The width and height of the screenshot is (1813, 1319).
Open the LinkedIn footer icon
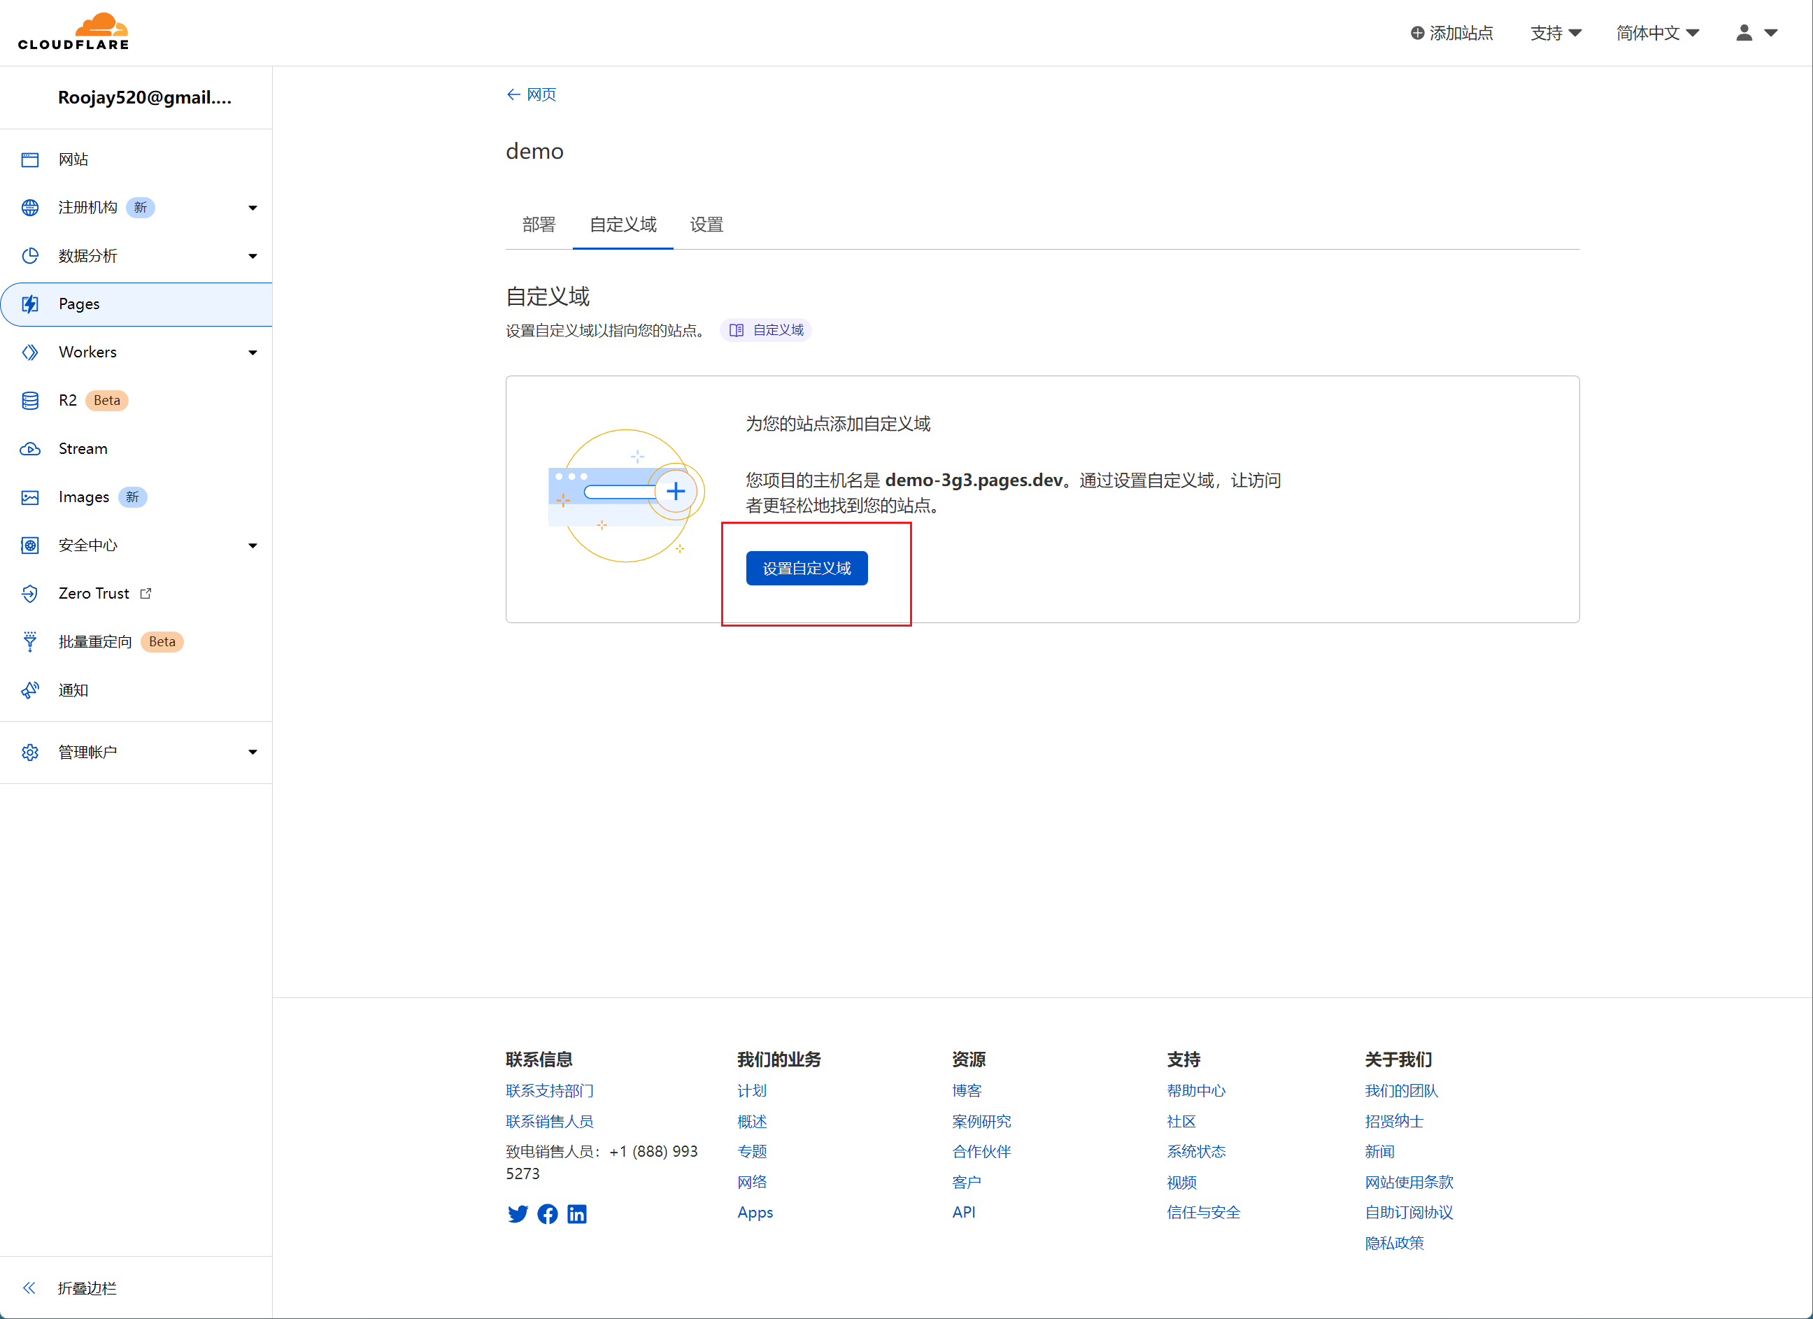click(577, 1214)
